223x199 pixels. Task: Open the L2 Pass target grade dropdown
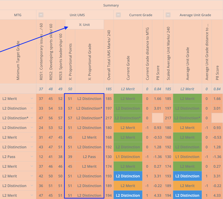[x=32, y=157]
